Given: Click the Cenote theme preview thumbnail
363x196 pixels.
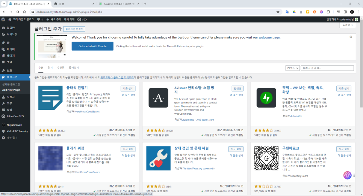Looking at the screenshot, I should pos(51,46).
